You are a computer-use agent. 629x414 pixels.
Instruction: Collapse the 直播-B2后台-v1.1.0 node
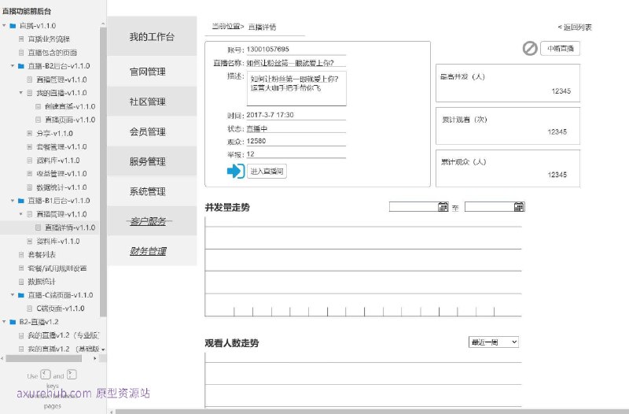[x=13, y=66]
